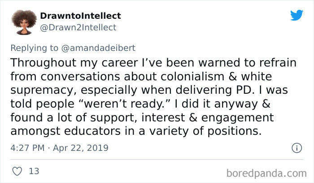Open the @Drawn2Intellect handle
Screen dimensions: 314x183
pos(78,27)
